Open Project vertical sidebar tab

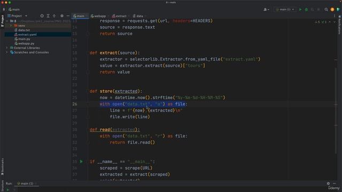[x=2, y=21]
